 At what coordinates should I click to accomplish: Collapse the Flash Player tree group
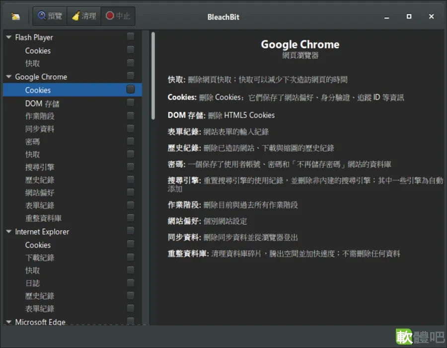click(9, 37)
